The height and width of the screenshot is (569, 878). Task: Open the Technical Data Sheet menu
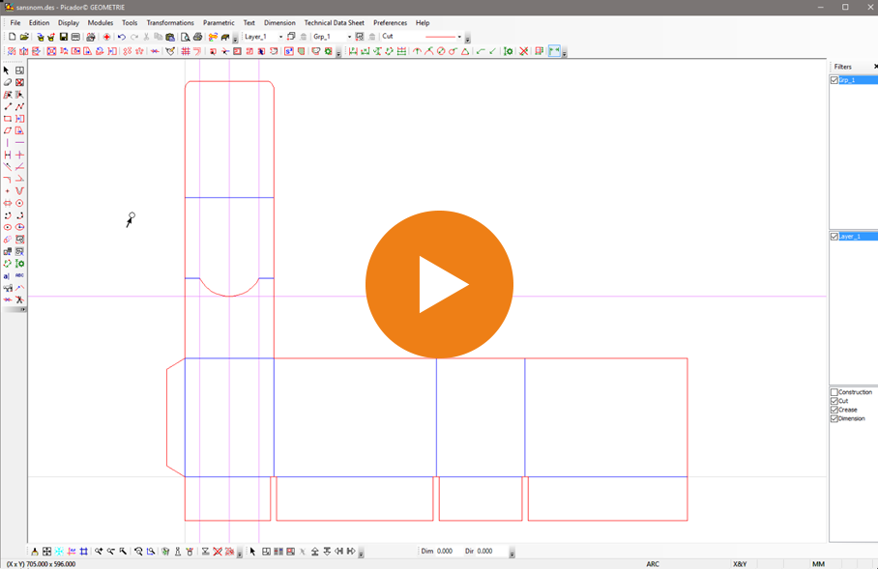click(x=335, y=23)
